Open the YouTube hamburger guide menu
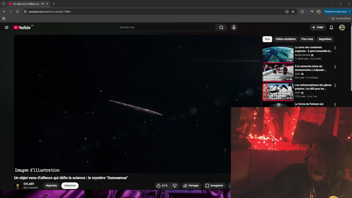352x198 pixels. [x=7, y=28]
